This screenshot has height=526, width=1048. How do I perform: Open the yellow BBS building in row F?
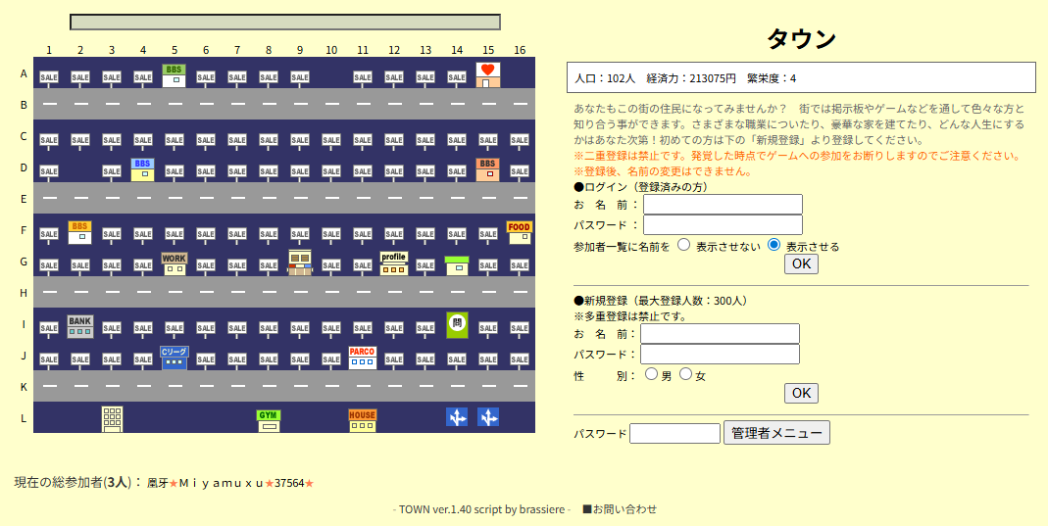pyautogui.click(x=79, y=232)
